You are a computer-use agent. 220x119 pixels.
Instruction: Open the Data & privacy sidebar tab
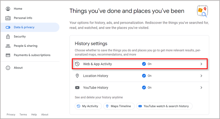click(24, 27)
